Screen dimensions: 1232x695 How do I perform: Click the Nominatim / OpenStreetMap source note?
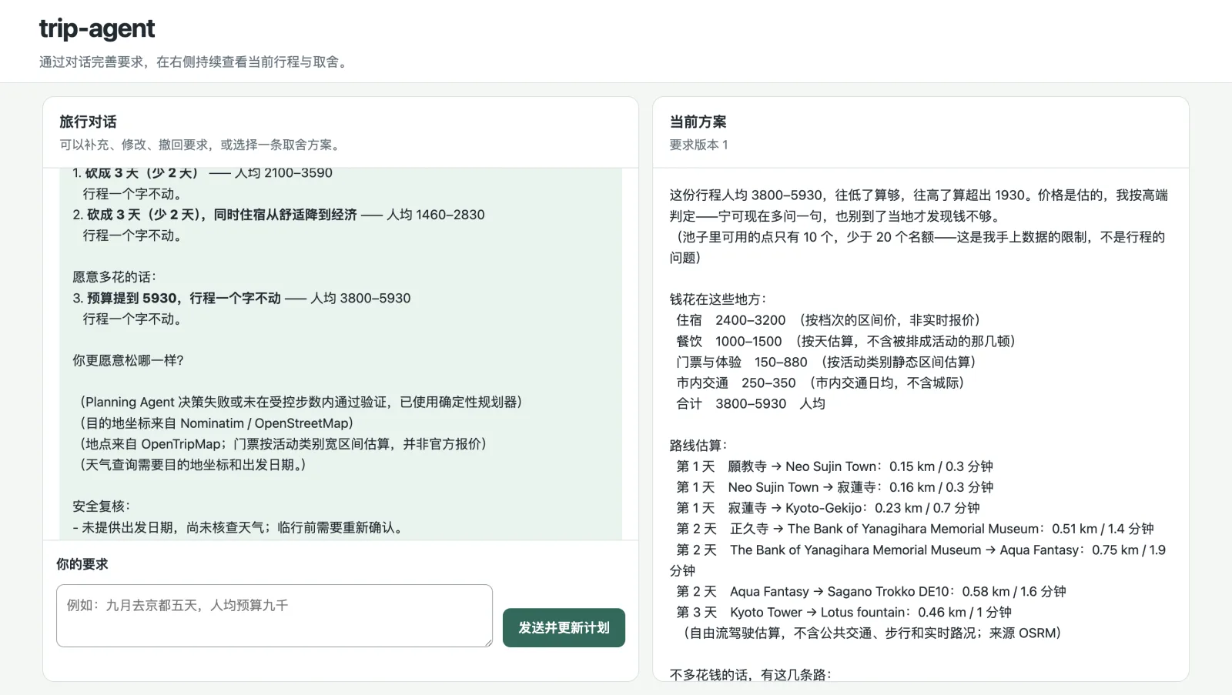click(216, 423)
